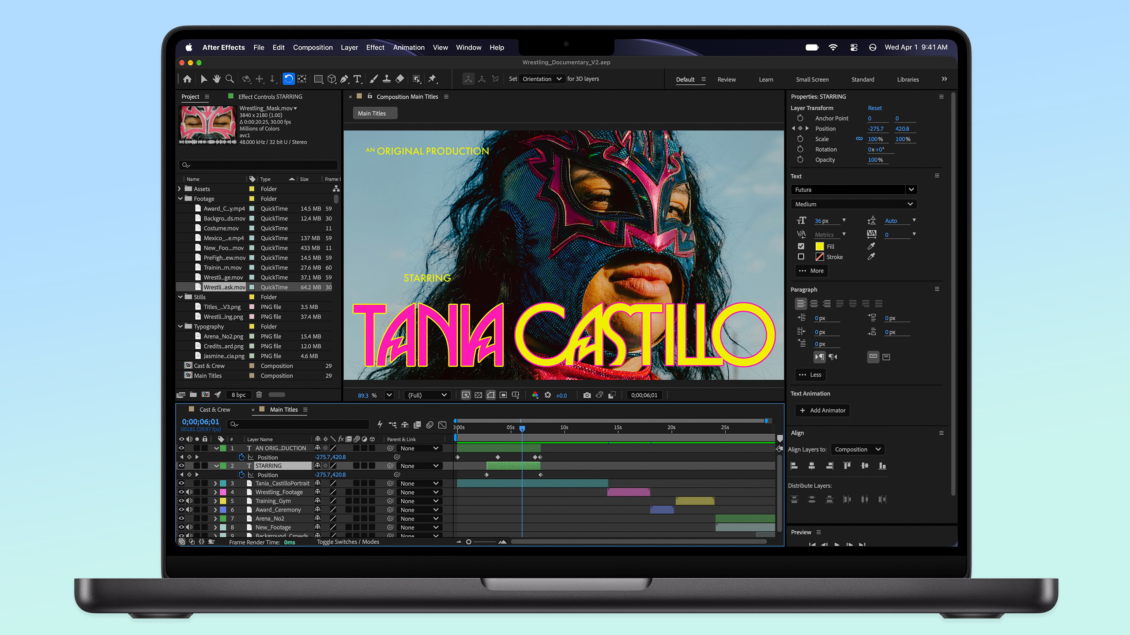The image size is (1130, 635).
Task: Switch to the Review workspace
Action: tap(727, 79)
